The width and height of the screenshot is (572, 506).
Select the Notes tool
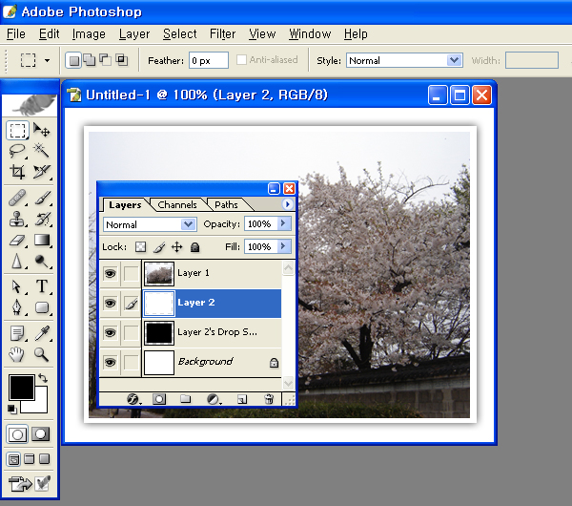click(x=17, y=333)
